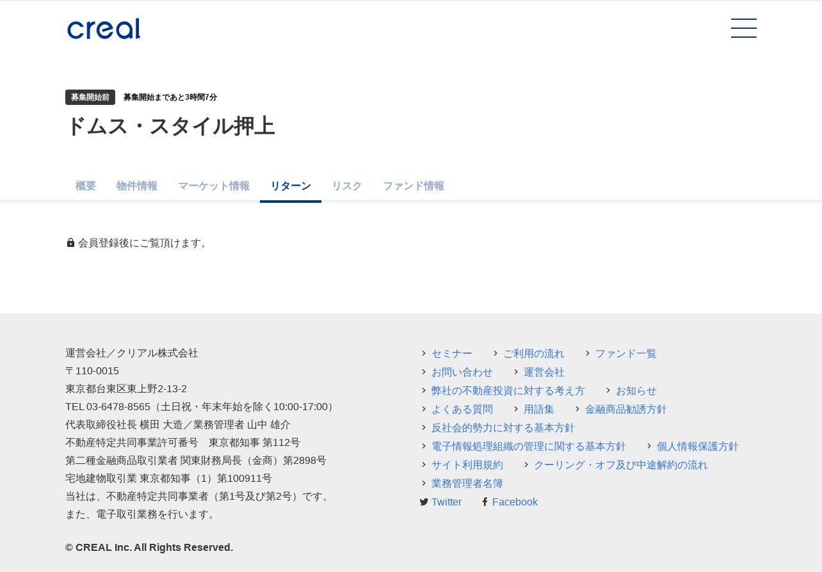The image size is (822, 572).
Task: Click the 東京都台東区東上野2-13-2 address
Action: tap(126, 389)
